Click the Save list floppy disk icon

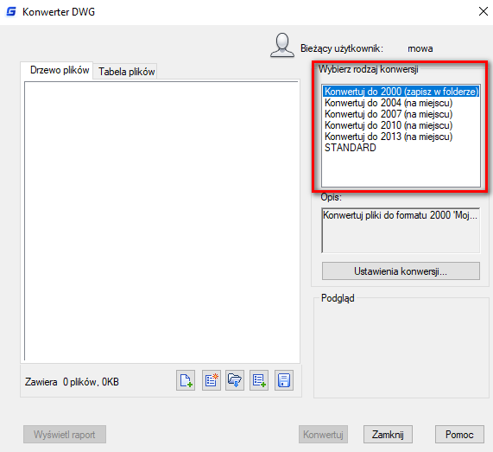(283, 380)
